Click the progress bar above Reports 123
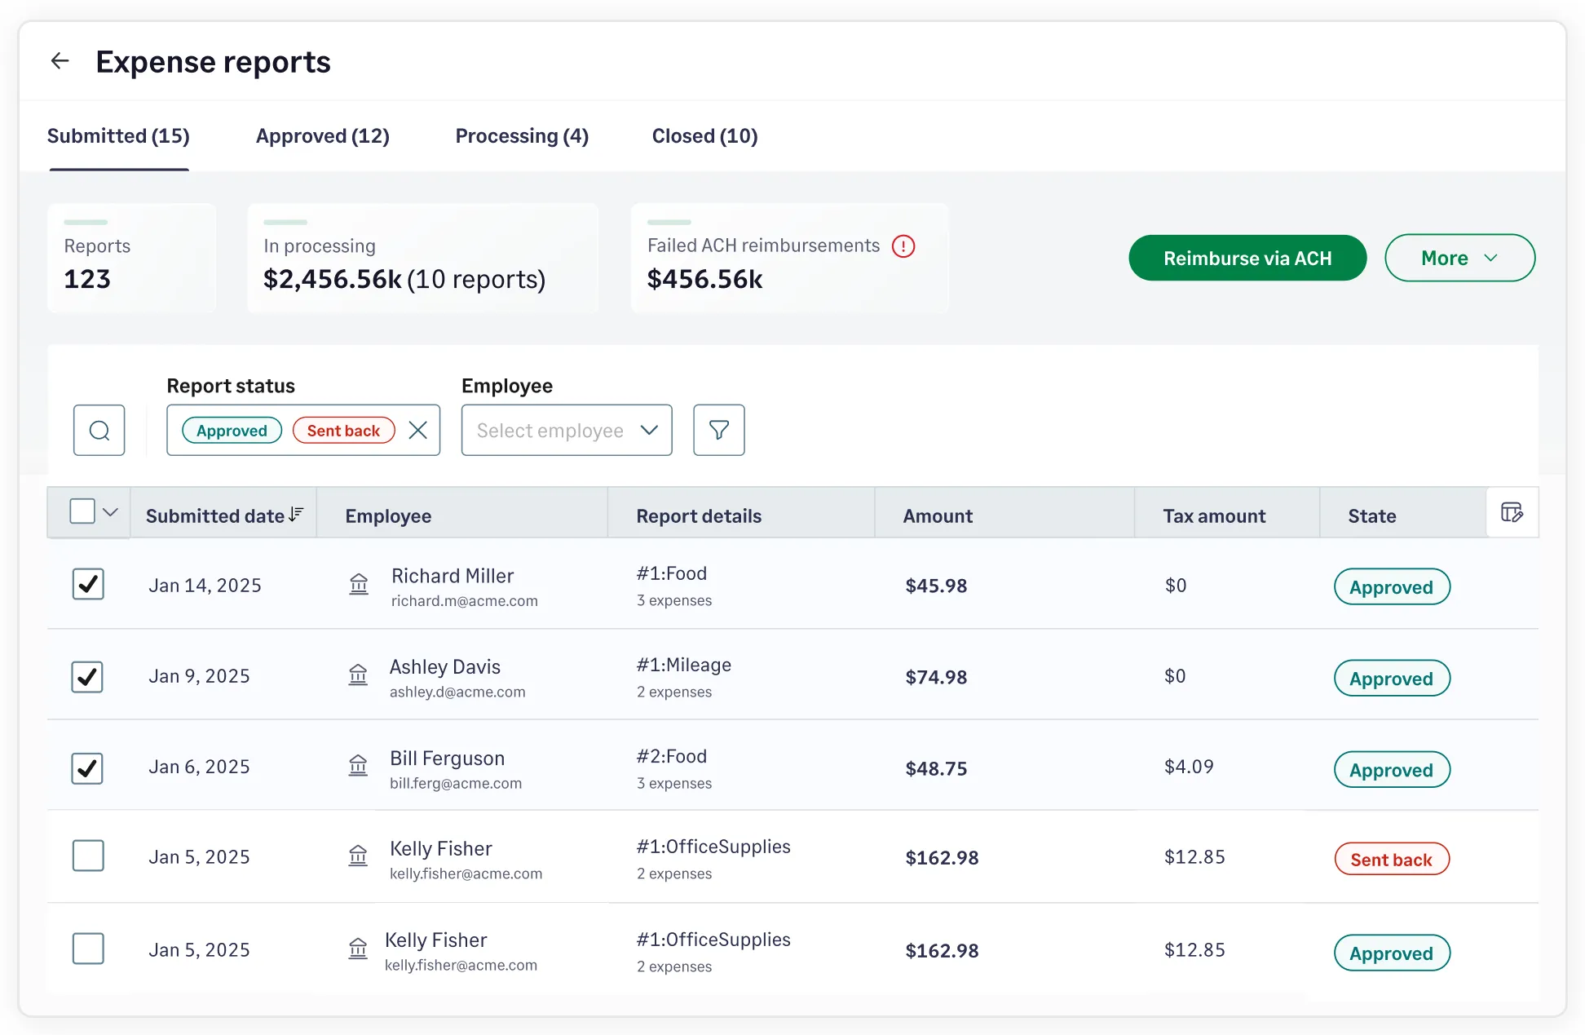The height and width of the screenshot is (1035, 1585). pyautogui.click(x=86, y=222)
